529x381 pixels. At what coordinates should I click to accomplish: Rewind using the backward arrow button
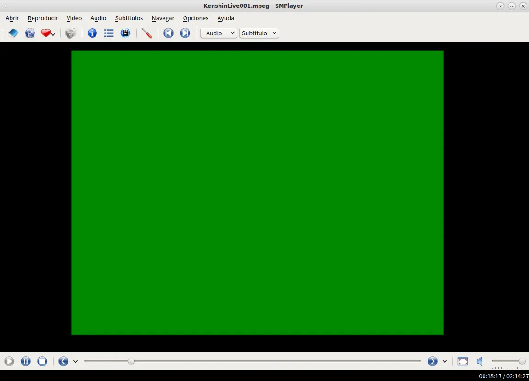[63, 361]
